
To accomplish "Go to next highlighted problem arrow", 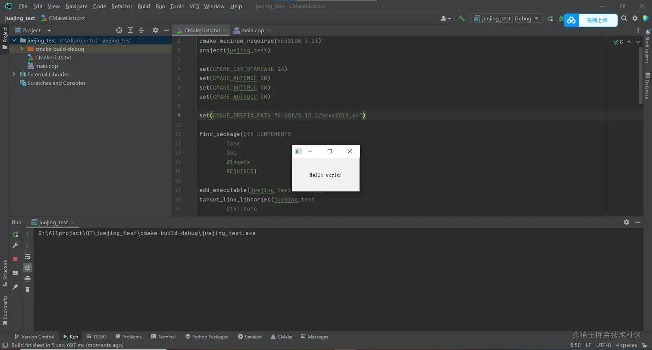I will click(x=638, y=42).
